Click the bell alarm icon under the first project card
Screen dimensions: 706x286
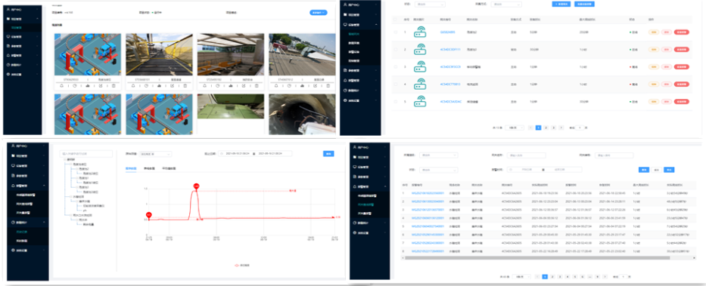(x=61, y=85)
